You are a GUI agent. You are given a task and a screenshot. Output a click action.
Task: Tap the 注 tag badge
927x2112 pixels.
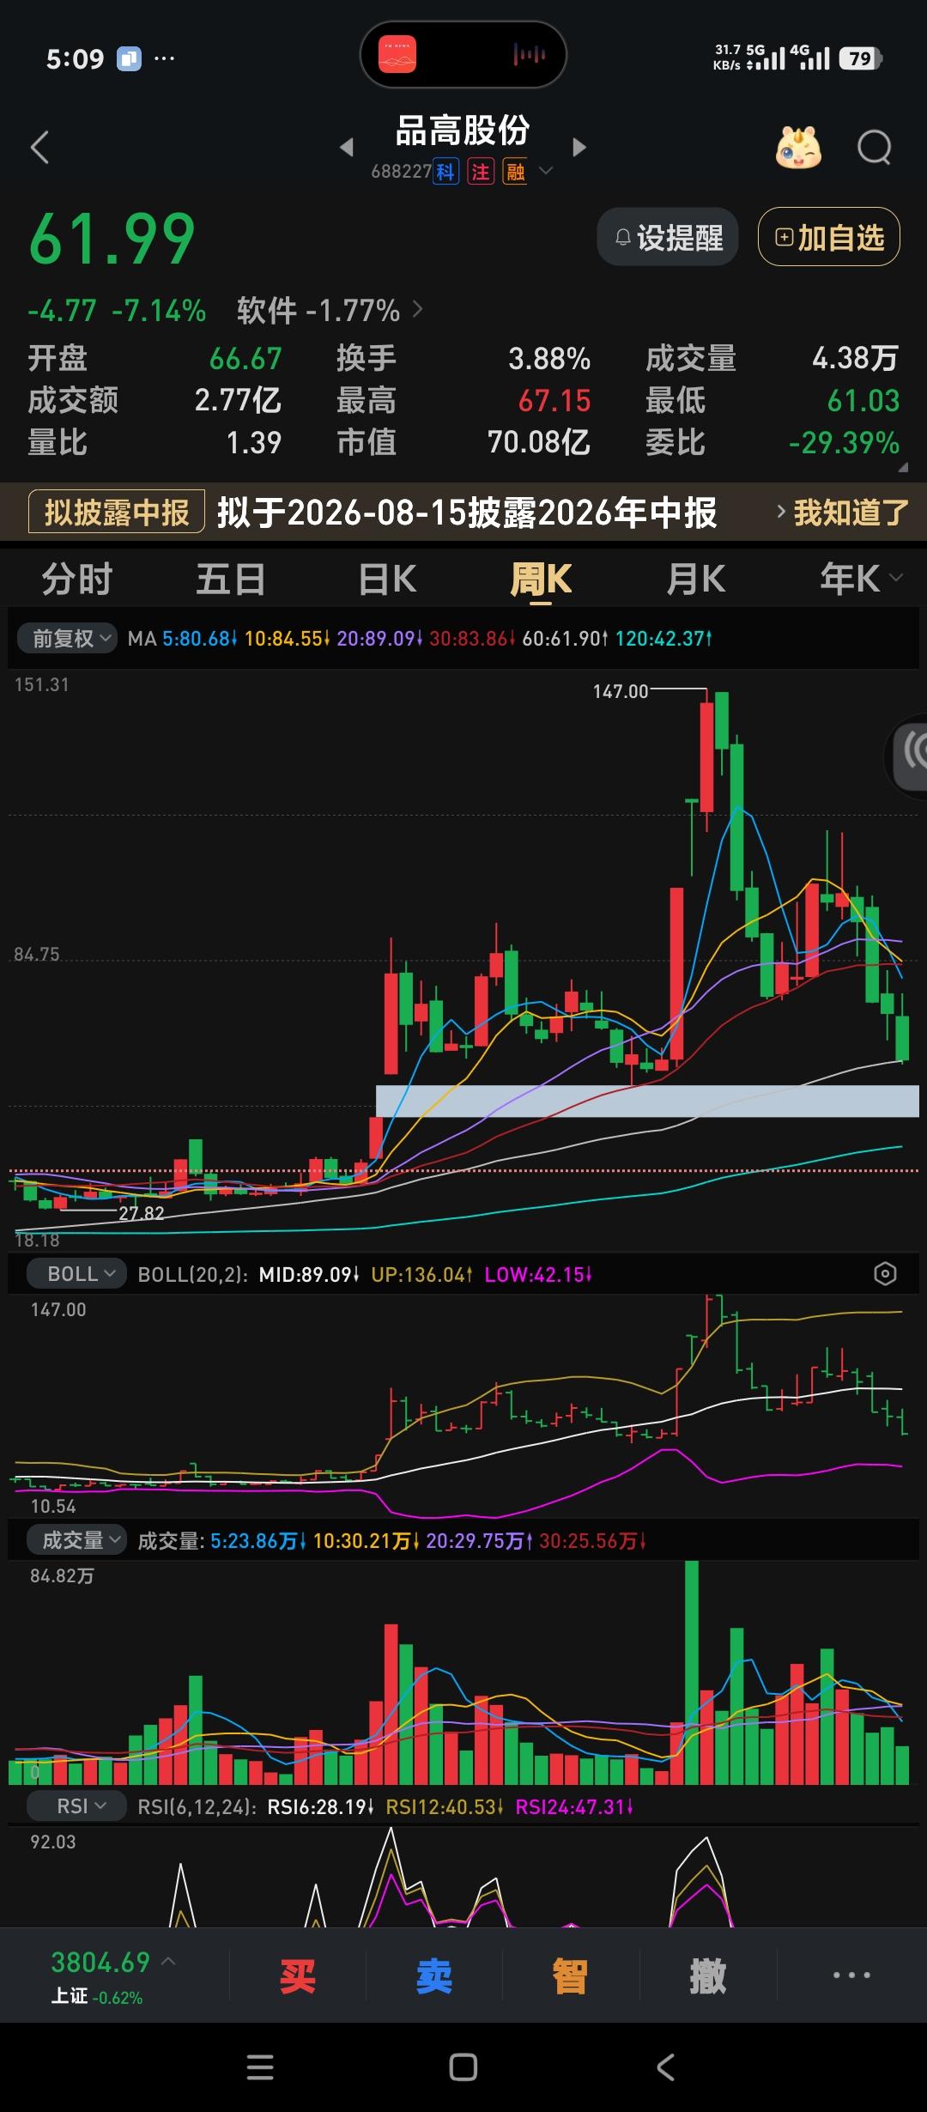click(480, 173)
